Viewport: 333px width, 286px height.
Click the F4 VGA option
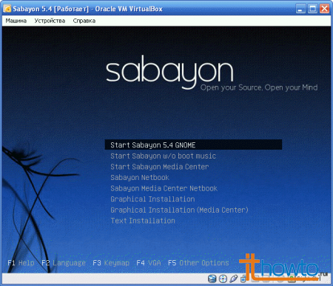[x=149, y=262]
